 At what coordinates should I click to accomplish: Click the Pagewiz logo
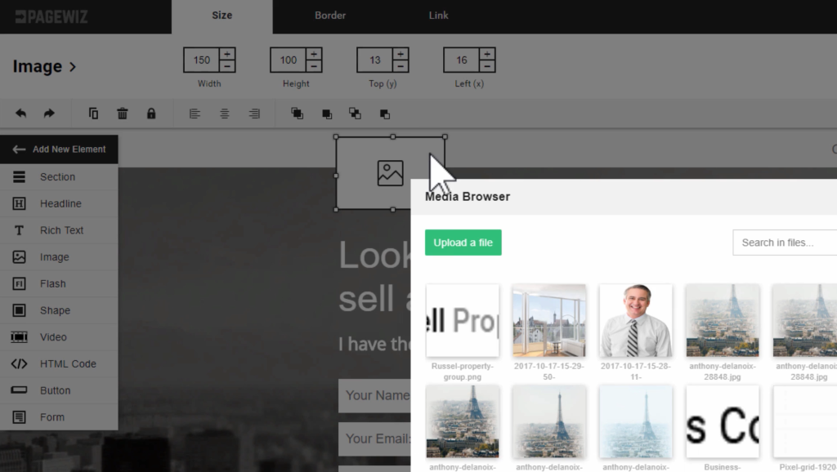coord(51,16)
